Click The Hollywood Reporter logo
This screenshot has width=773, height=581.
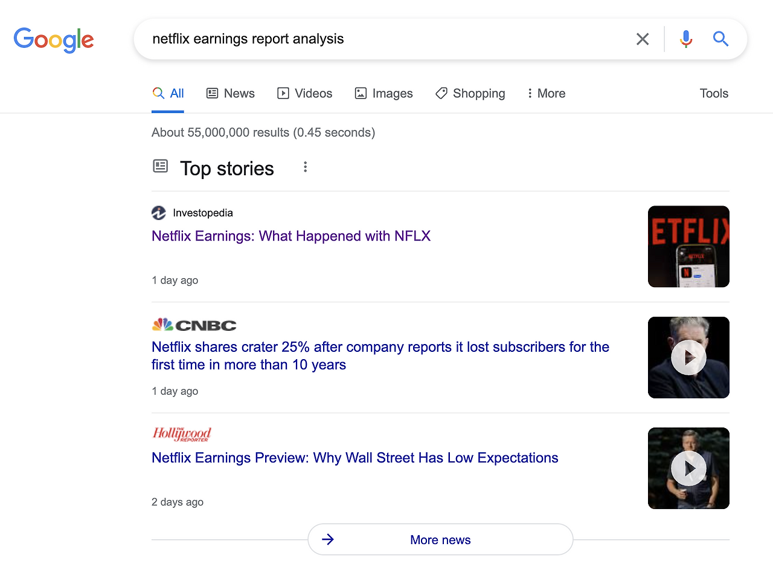coord(182,434)
